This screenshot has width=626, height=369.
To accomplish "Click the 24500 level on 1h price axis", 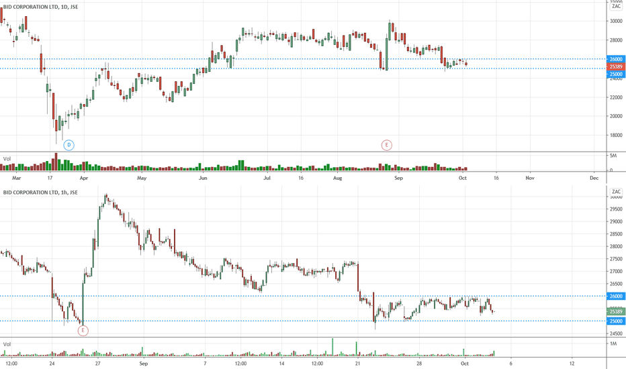I will (616, 333).
